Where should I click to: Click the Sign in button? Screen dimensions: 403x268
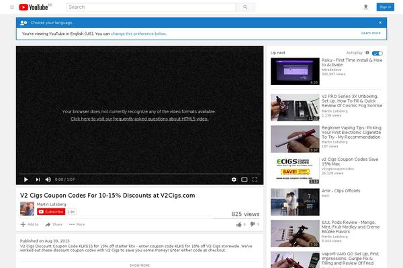pos(385,7)
